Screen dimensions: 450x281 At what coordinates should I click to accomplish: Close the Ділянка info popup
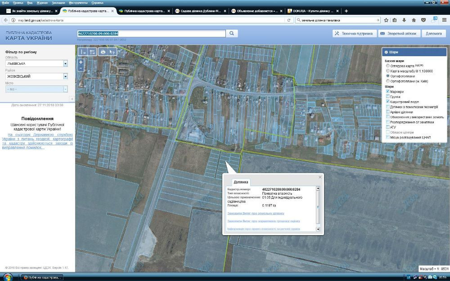pyautogui.click(x=320, y=177)
